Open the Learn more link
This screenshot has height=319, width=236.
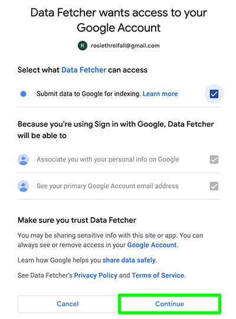click(x=160, y=94)
